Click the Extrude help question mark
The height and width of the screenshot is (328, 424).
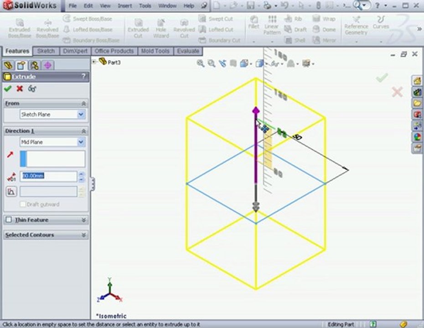[x=84, y=77]
